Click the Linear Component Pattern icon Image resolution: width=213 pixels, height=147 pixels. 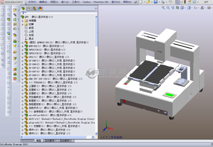15,19
